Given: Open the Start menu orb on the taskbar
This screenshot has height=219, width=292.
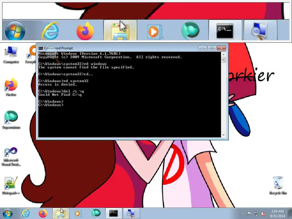Looking at the screenshot, I should [x=8, y=213].
